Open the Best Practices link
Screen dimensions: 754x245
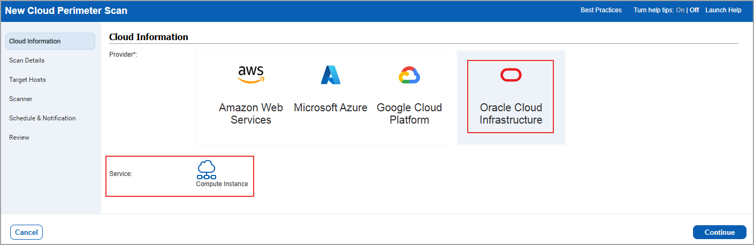pyautogui.click(x=601, y=10)
